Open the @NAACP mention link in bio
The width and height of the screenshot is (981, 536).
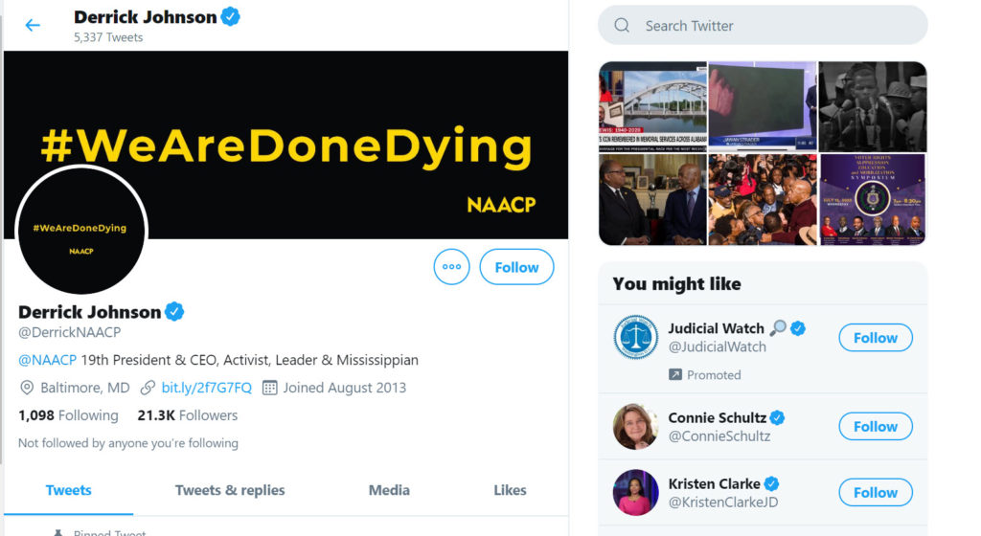pos(48,360)
